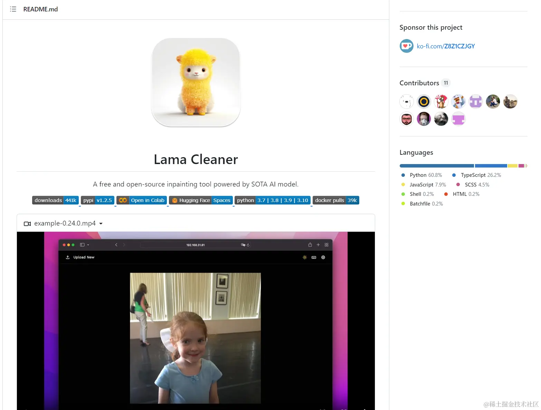541x410 pixels.
Task: Click the new tab plus icon in video
Action: 318,245
